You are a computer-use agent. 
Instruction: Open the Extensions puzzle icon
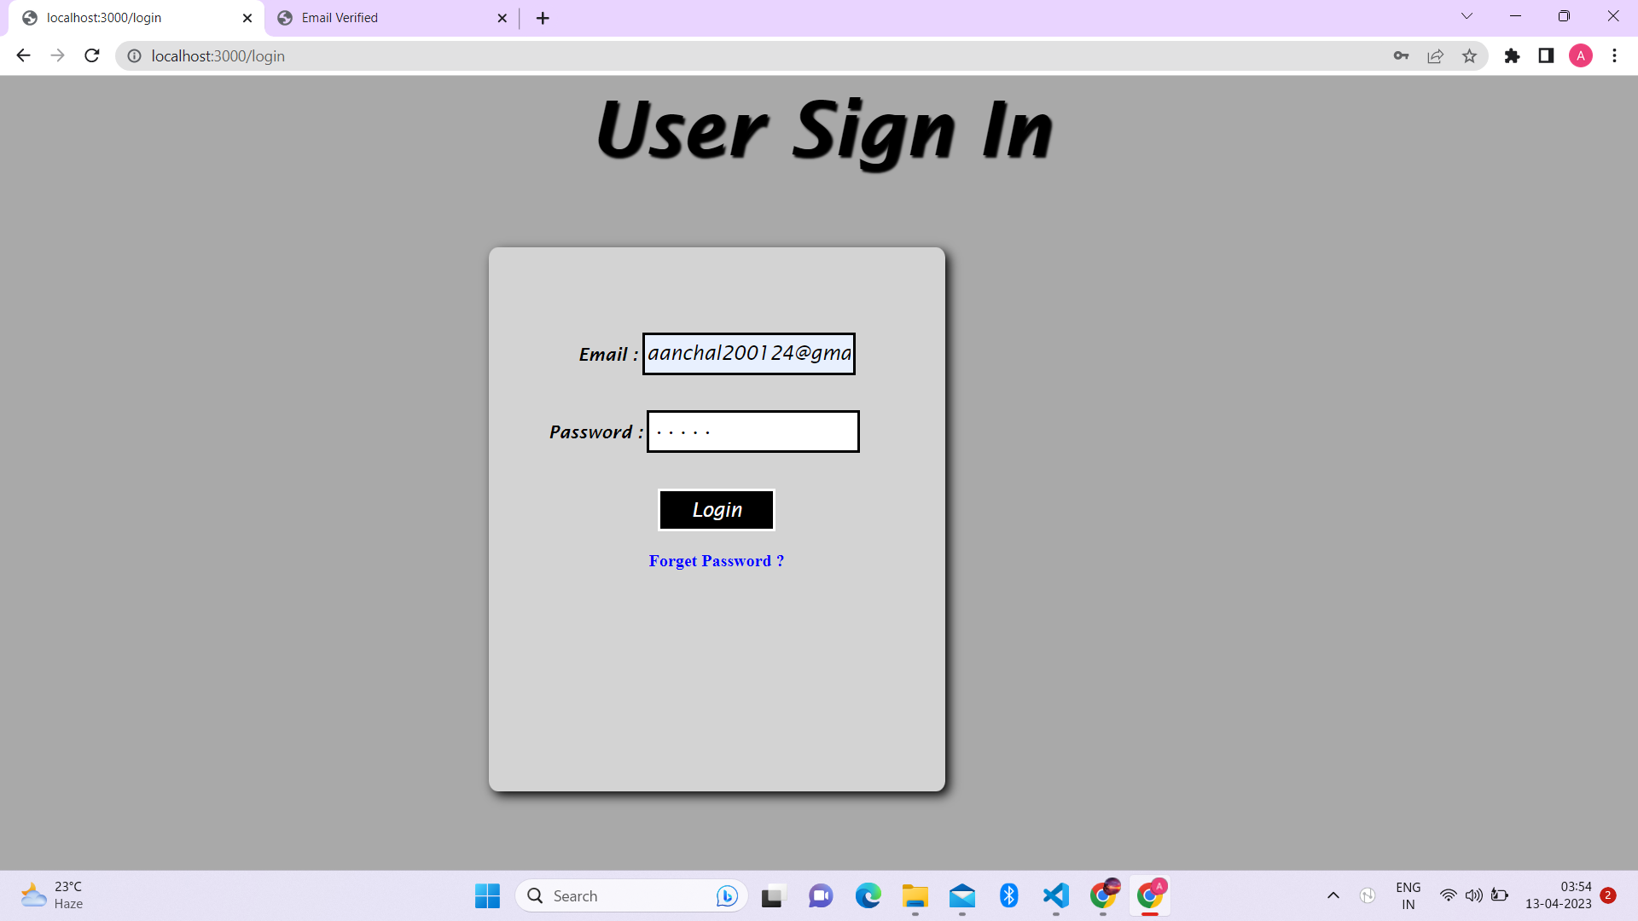[x=1512, y=55]
